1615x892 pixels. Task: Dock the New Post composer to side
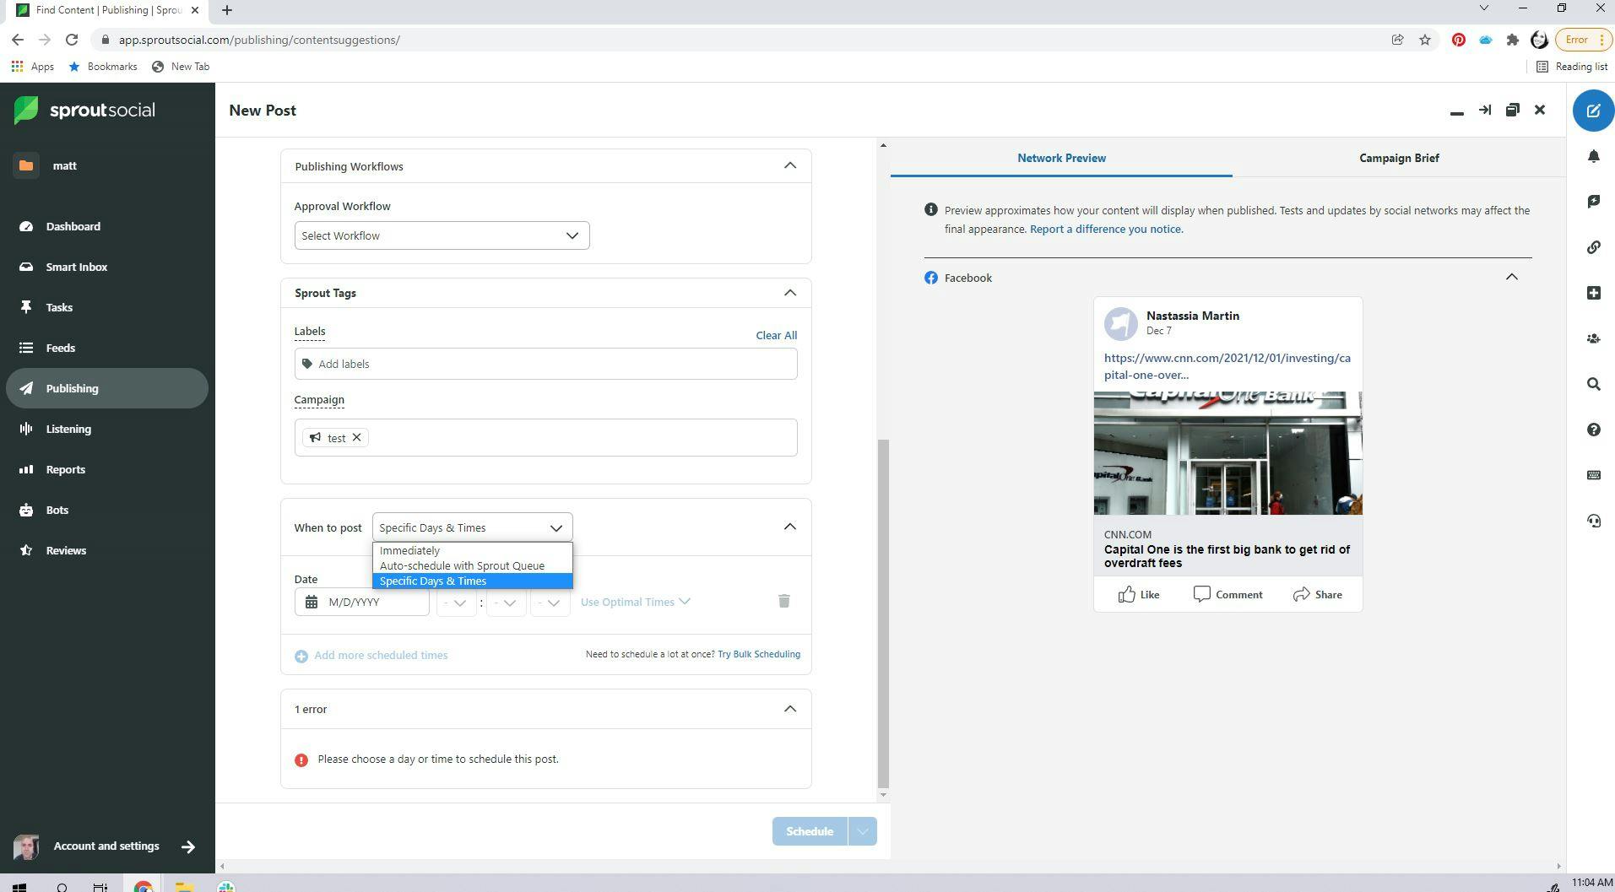(x=1484, y=111)
